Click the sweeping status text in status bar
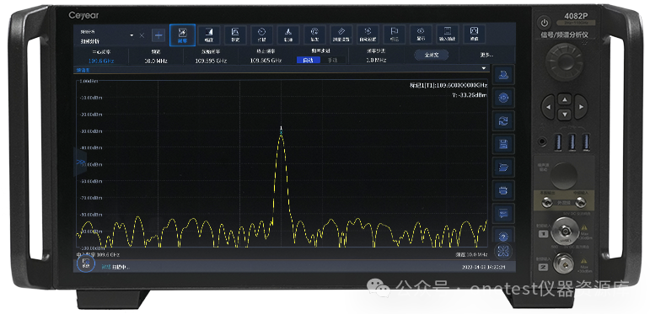This screenshot has width=650, height=314. pyautogui.click(x=121, y=267)
